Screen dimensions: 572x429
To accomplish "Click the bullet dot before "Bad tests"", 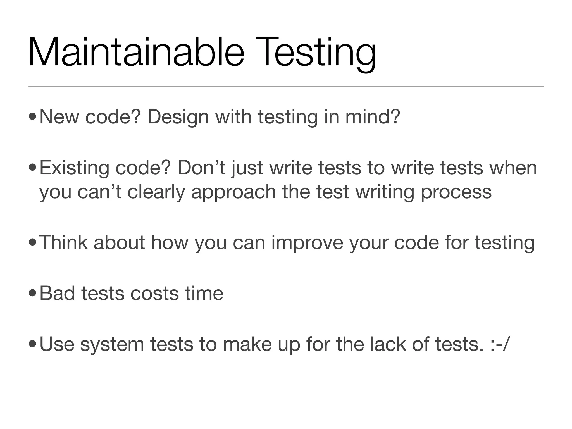I will point(32,293).
